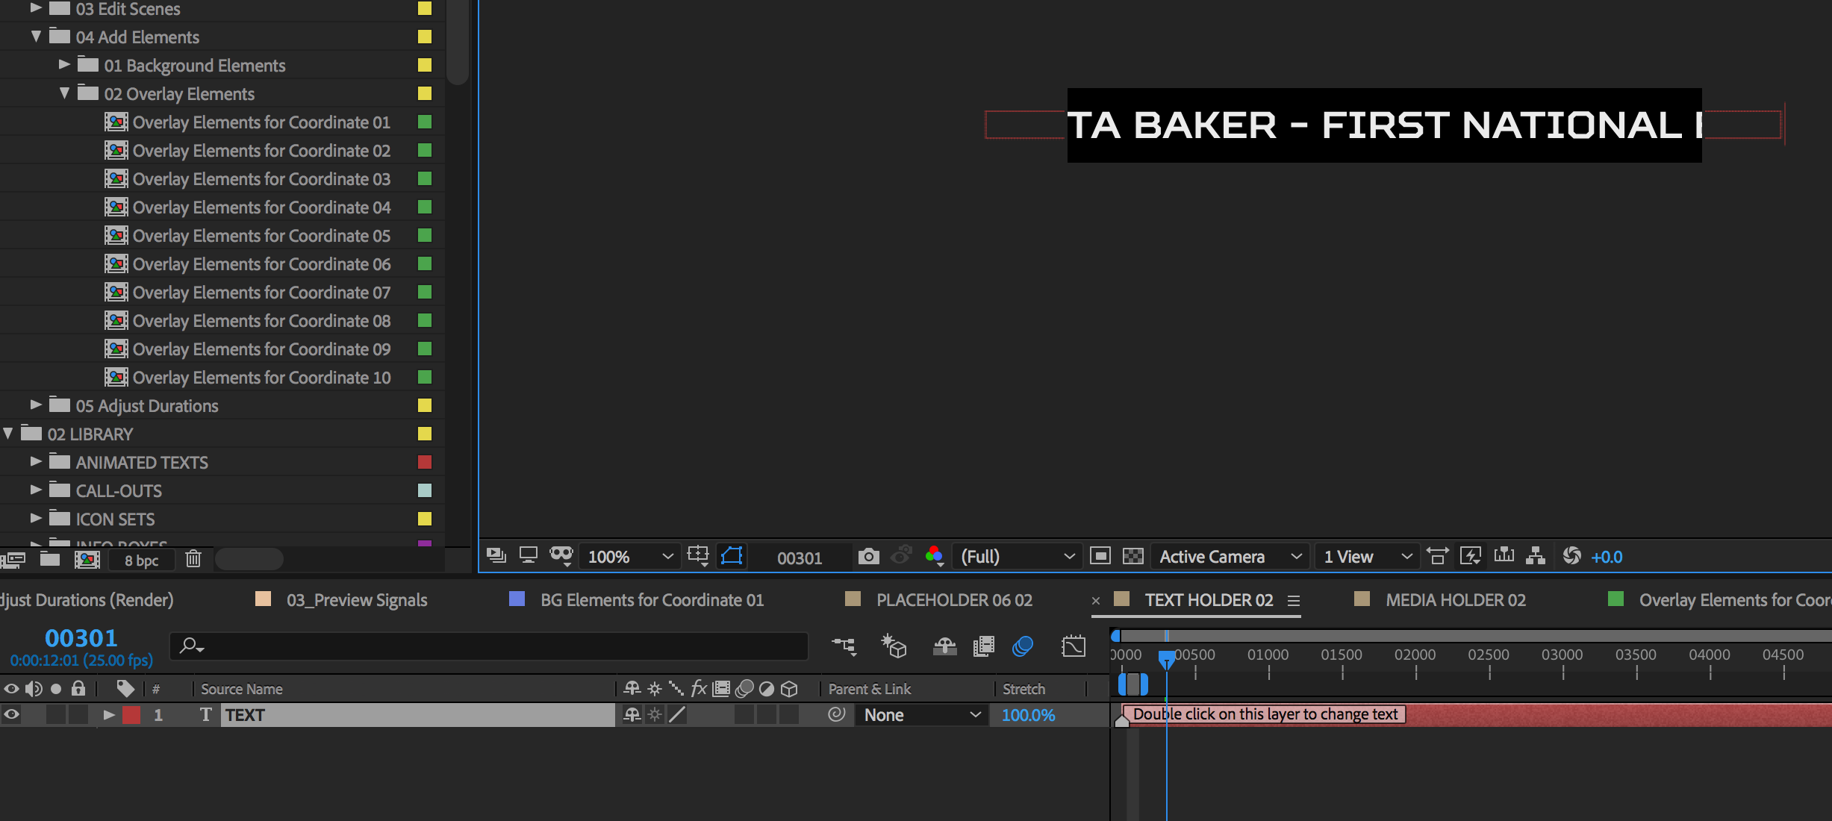Switch to the PLACEHOLDER 06 02 tab
1832x821 pixels.
click(953, 600)
